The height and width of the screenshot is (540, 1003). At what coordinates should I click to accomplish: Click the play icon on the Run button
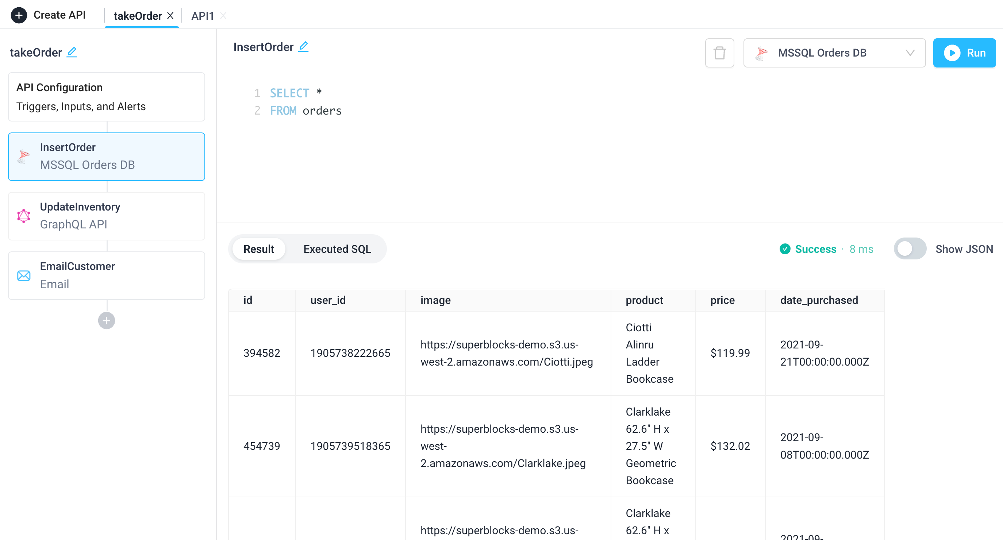953,53
